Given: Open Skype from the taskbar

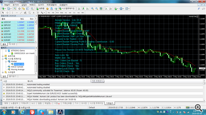Looking at the screenshot, I should tap(41, 112).
